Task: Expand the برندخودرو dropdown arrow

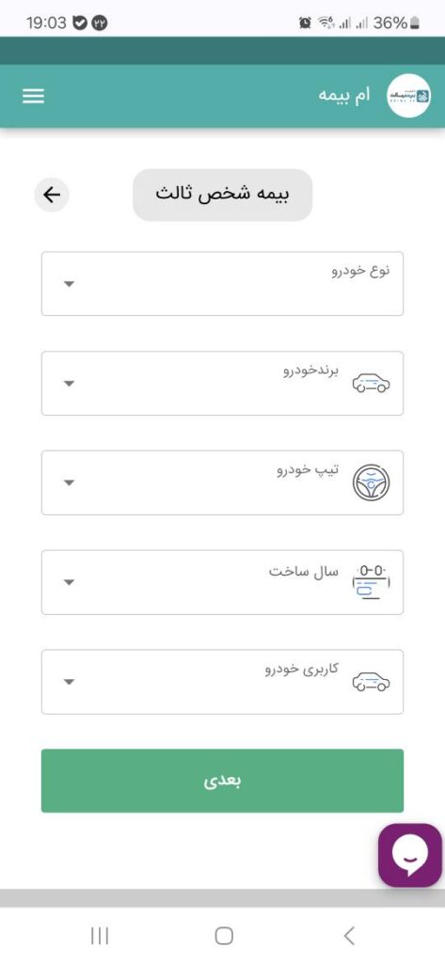Action: 70,384
